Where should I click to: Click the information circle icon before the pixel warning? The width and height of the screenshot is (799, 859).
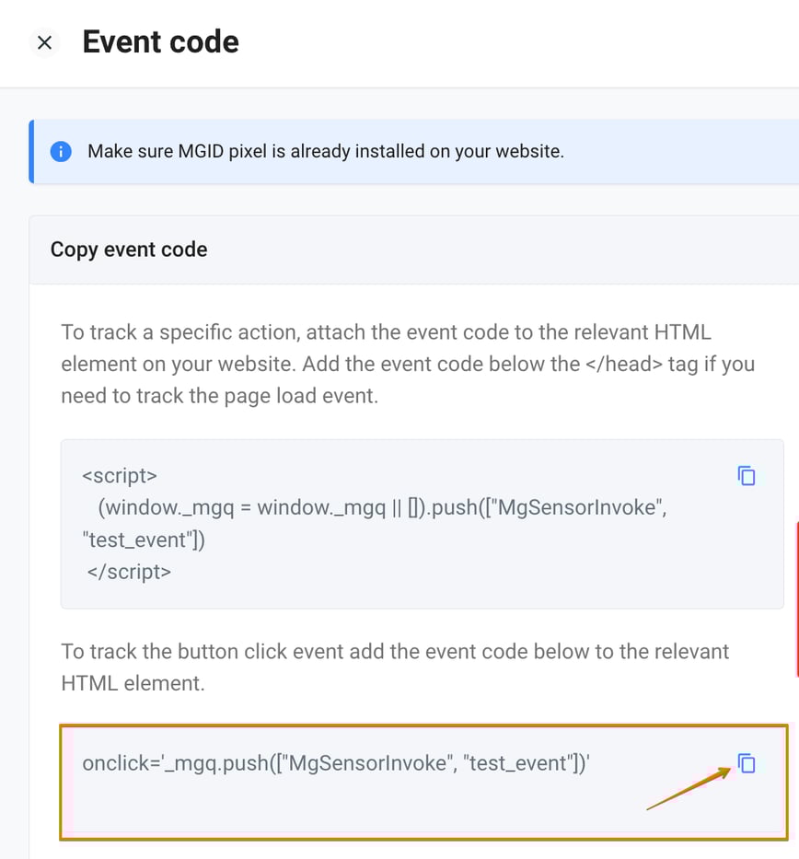point(60,151)
